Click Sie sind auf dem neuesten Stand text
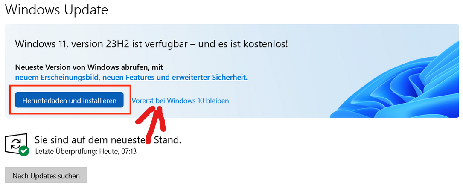The height and width of the screenshot is (191, 463). 108,140
